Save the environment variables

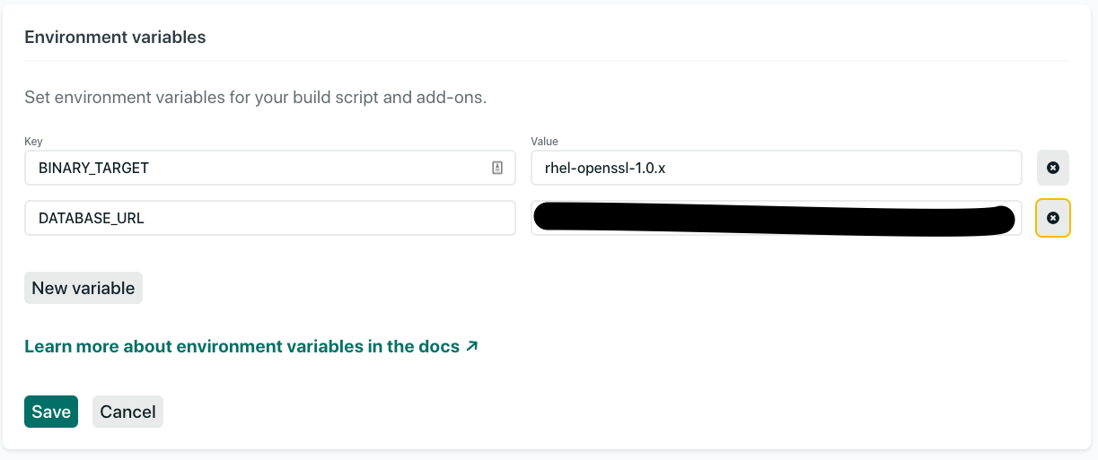pos(51,412)
